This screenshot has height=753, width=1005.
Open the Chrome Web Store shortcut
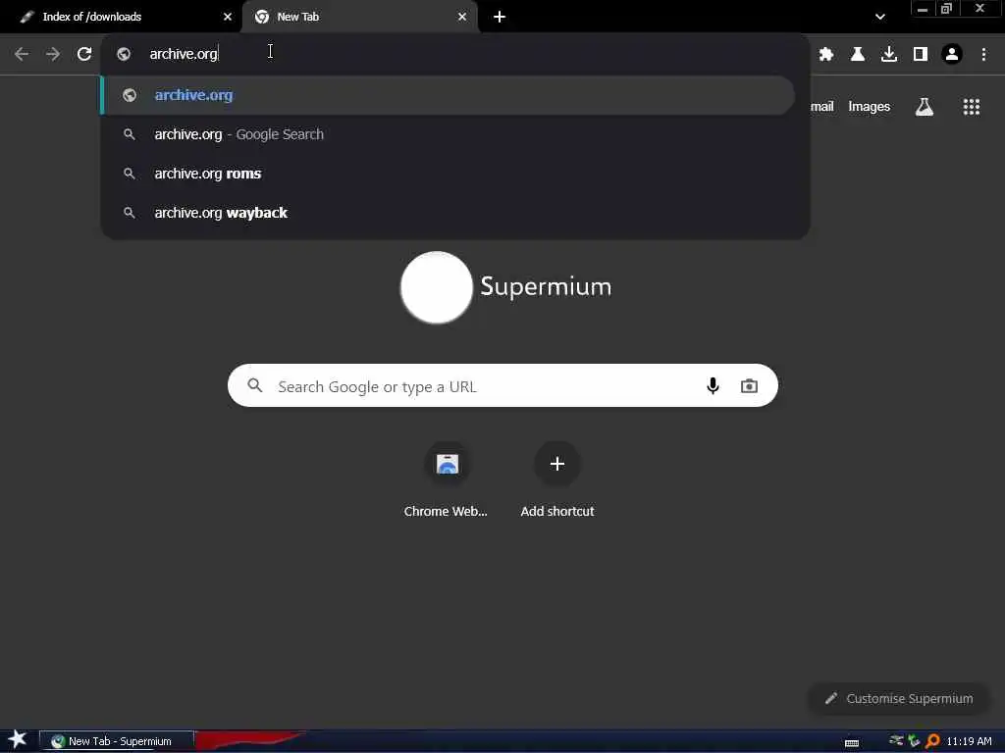(447, 478)
